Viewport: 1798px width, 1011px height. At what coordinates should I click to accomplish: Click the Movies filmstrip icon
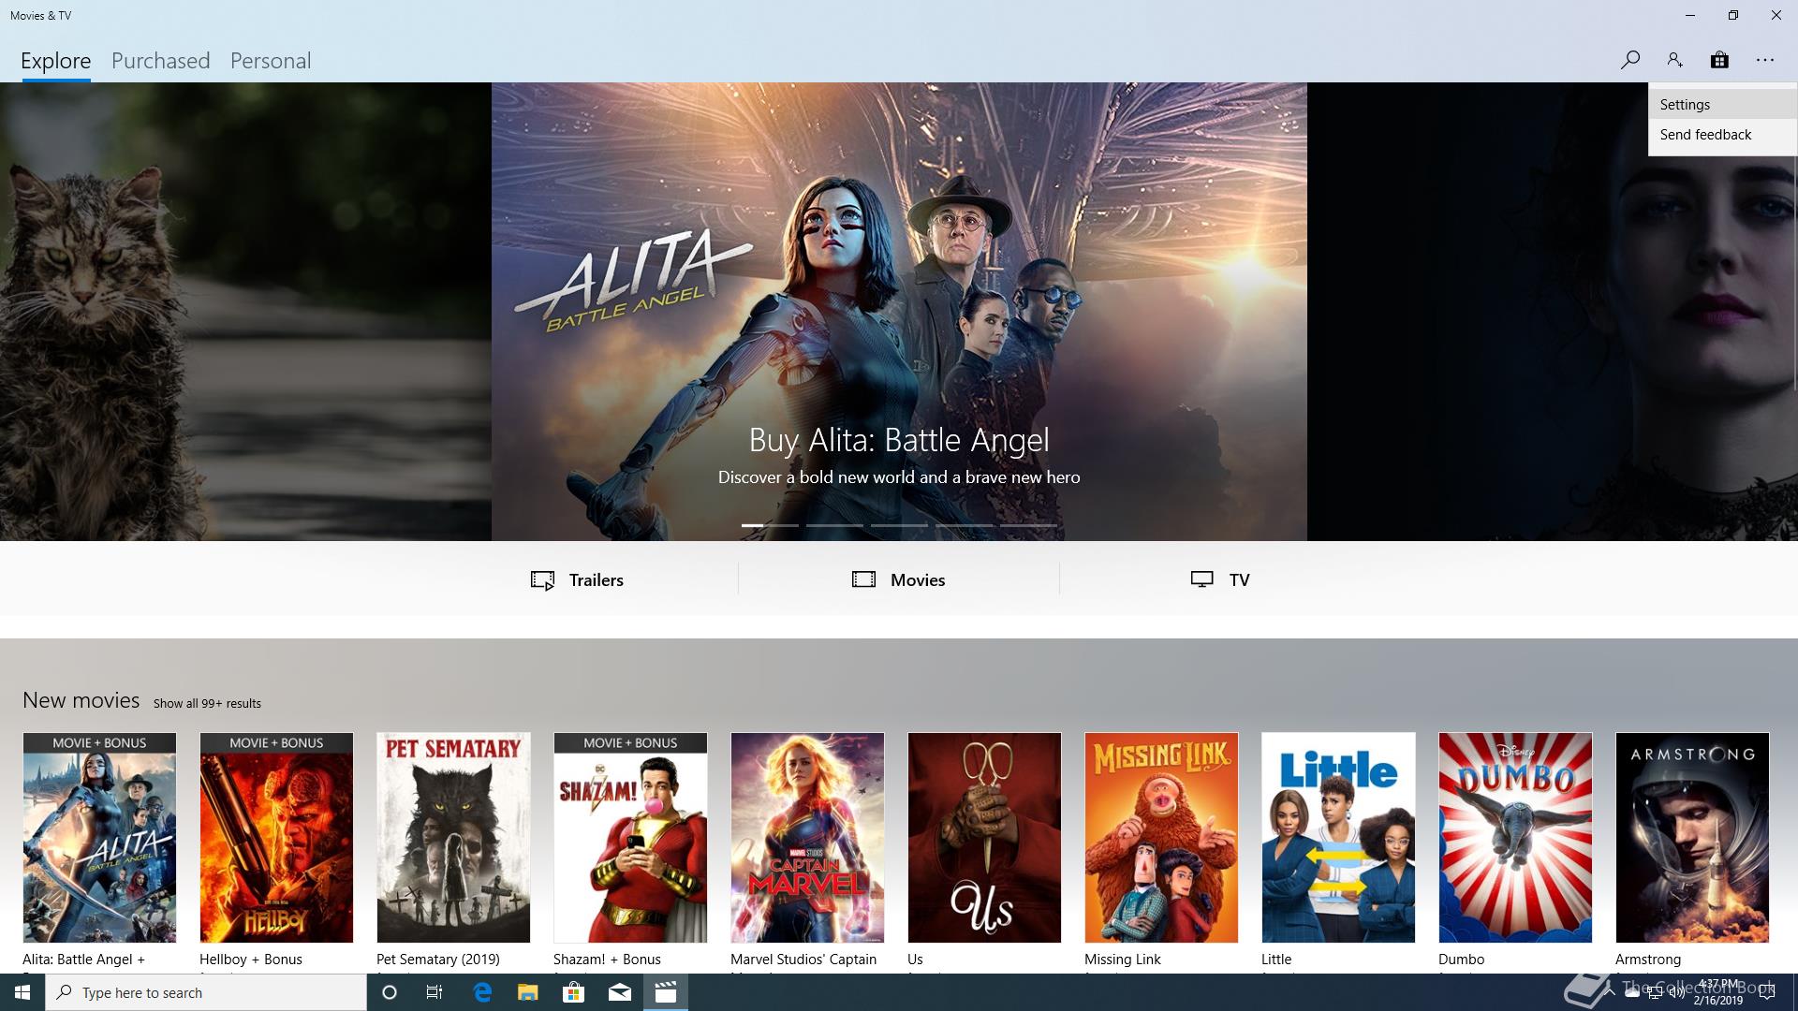[863, 579]
